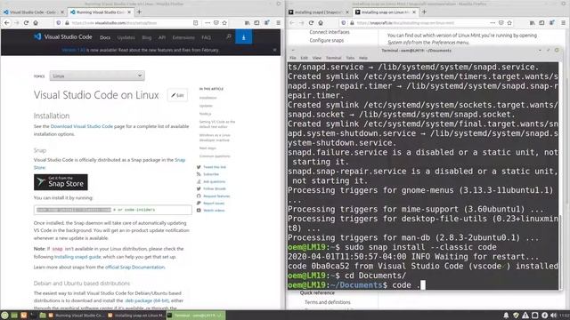Click the 'Get it from the Snap Store' badge

[61, 182]
